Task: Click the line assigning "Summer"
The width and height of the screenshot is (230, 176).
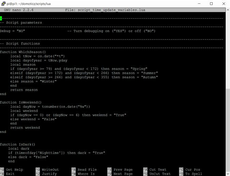Action: (x=84, y=73)
